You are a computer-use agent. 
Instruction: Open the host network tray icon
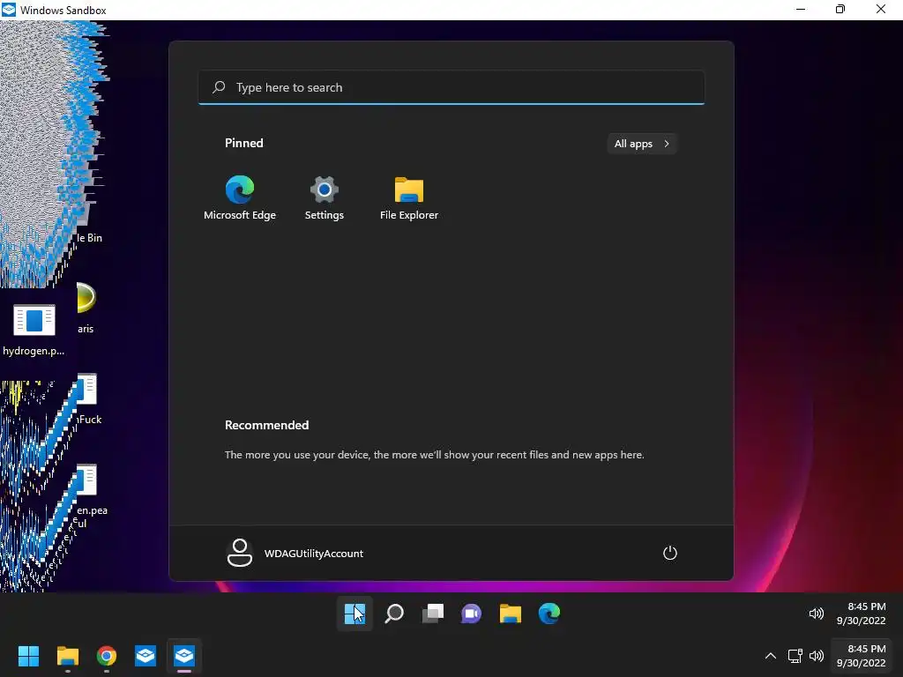(x=795, y=656)
